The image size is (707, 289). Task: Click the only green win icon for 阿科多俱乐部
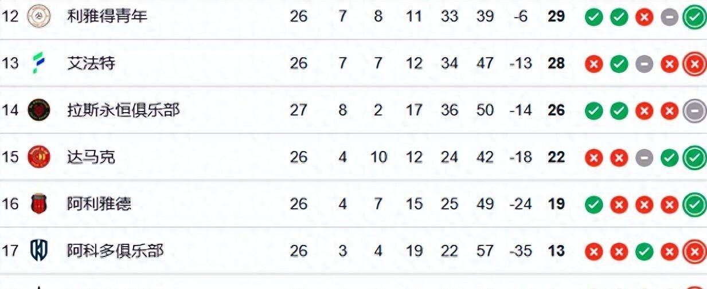(644, 251)
